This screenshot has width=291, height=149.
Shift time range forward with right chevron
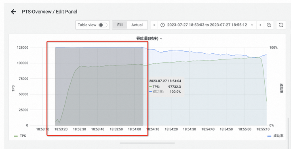(x=260, y=25)
